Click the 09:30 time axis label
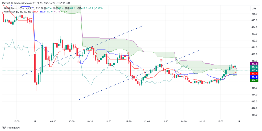The height and width of the screenshot is (131, 262). tap(53, 122)
